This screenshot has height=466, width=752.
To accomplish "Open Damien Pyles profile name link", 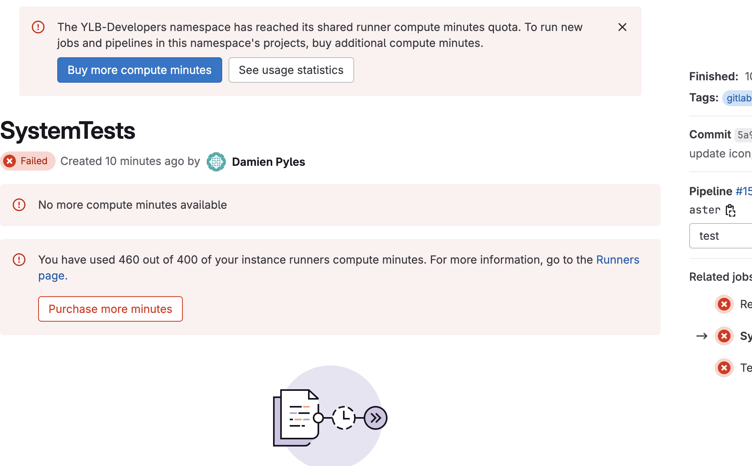I will 268,162.
